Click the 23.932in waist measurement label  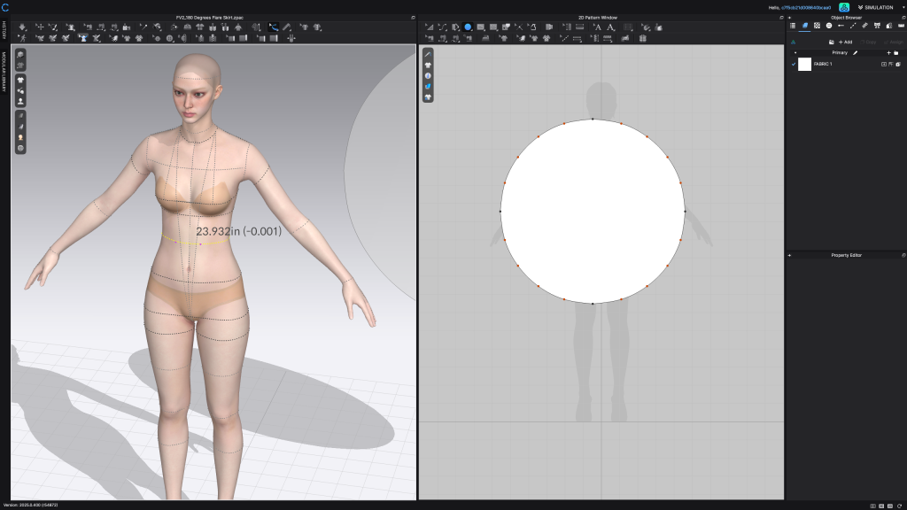(x=239, y=231)
